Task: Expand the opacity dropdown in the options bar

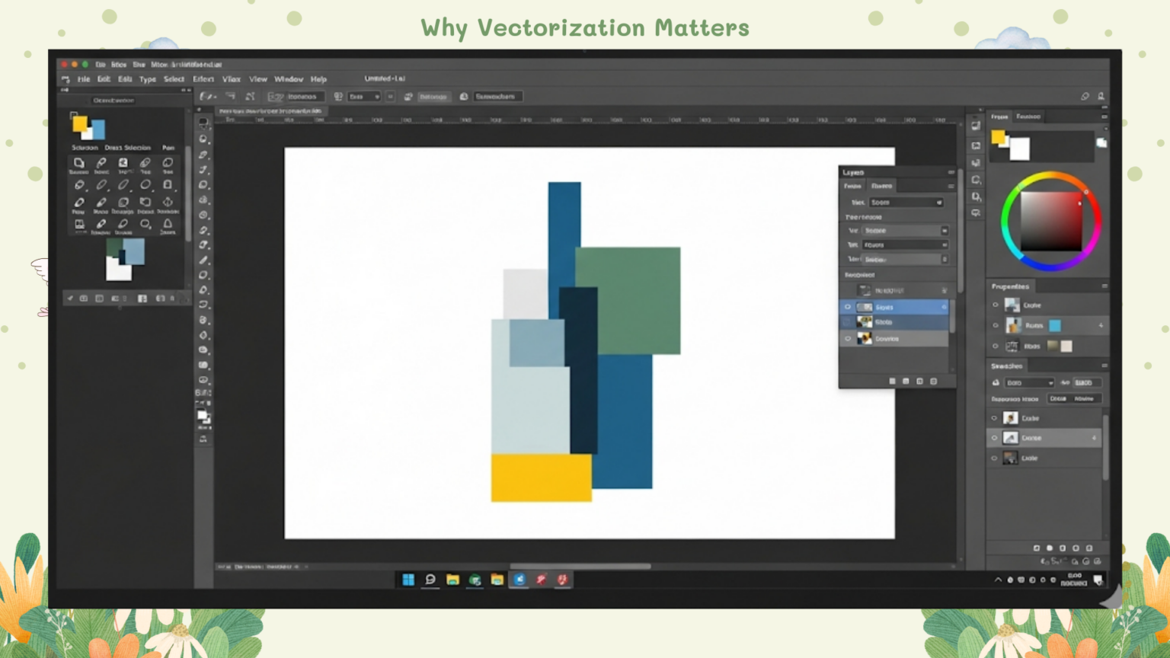Action: [364, 97]
